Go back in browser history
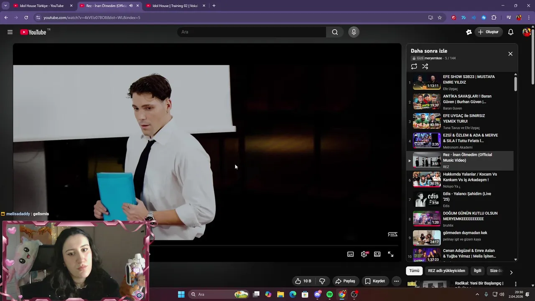The height and width of the screenshot is (301, 535). tap(6, 18)
